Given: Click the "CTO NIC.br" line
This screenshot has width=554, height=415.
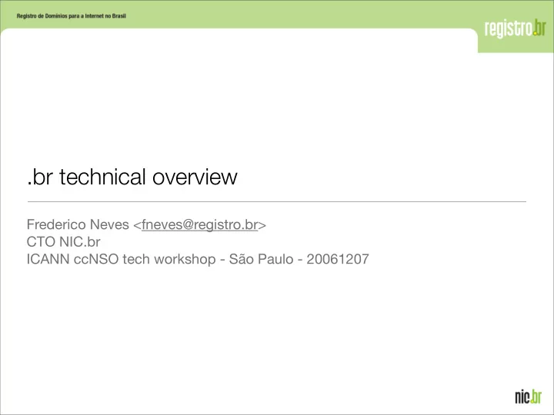Looking at the screenshot, I should [64, 242].
